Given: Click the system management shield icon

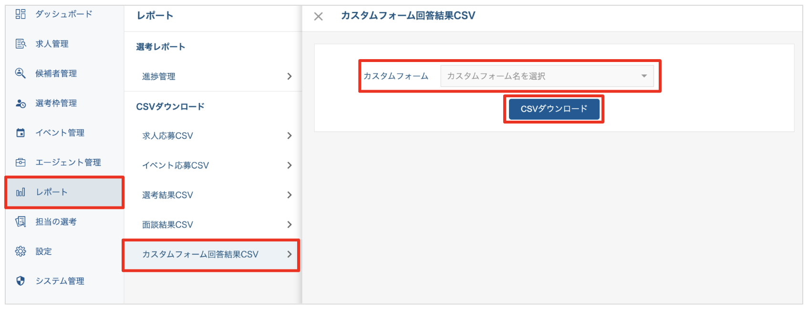Looking at the screenshot, I should click(x=21, y=281).
